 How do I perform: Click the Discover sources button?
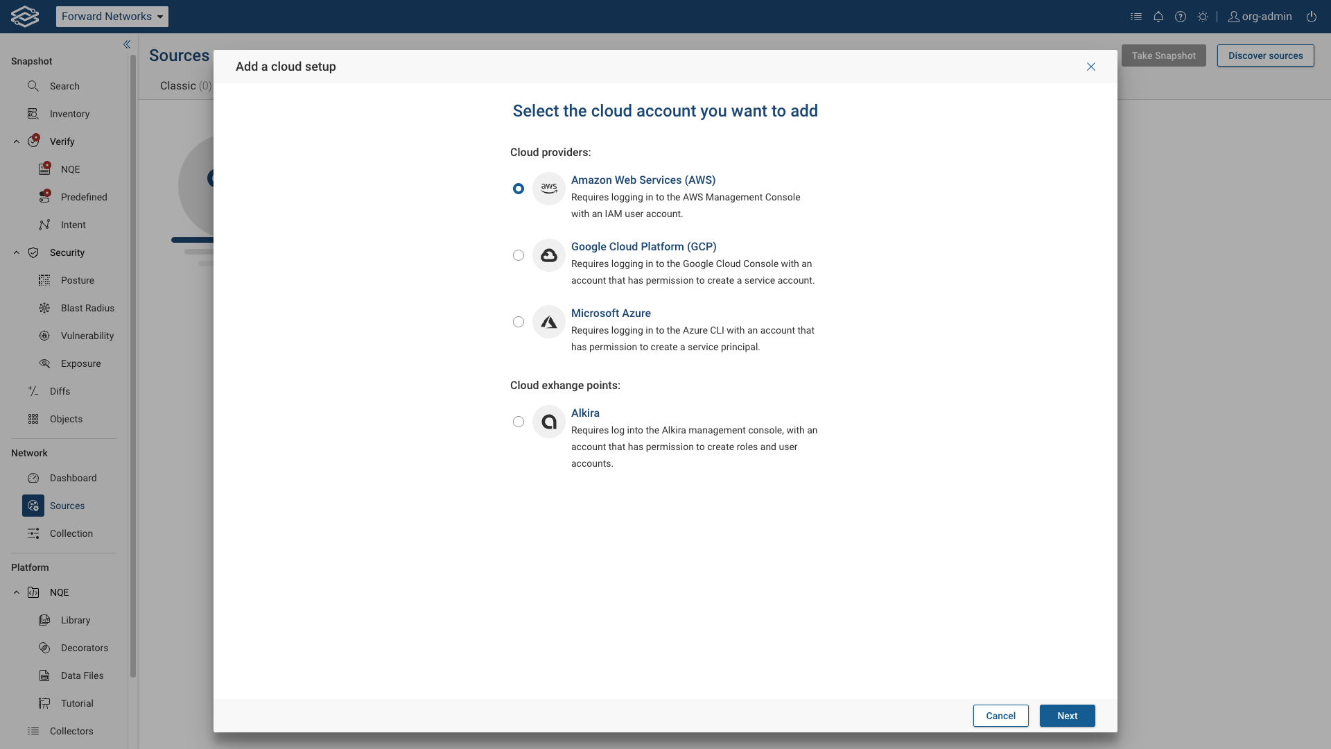[x=1264, y=55]
